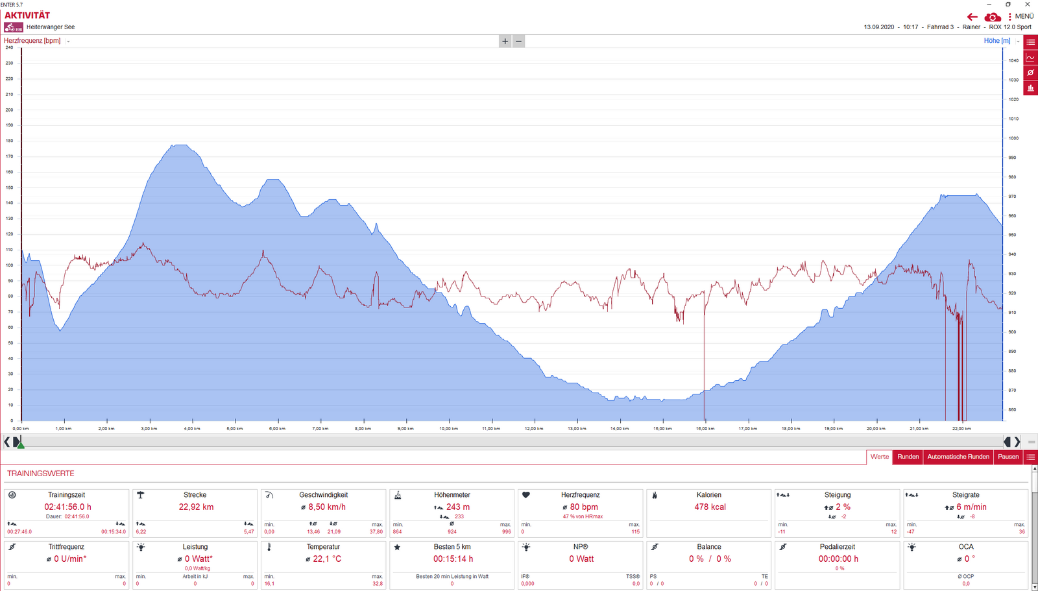1038x591 pixels.
Task: Click the average symbol icon in sidebar
Action: [1030, 73]
